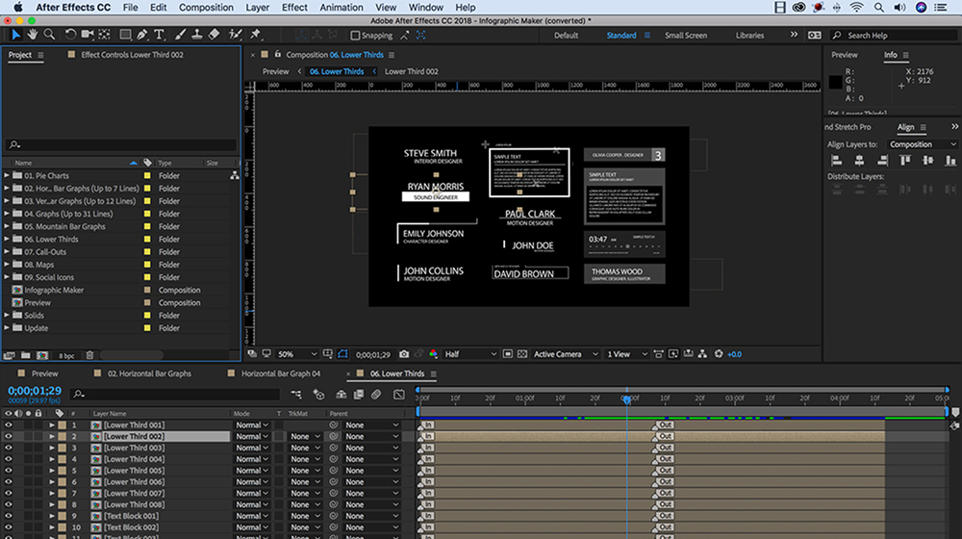962x539 pixels.
Task: Toggle visibility of Lower Third 004 layer
Action: pos(8,459)
